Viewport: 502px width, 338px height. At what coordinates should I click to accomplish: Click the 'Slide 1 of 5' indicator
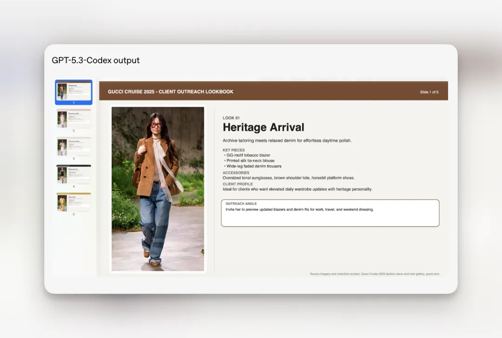429,92
